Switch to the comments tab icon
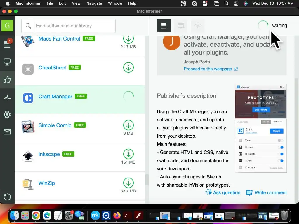This screenshot has width=299, height=224. 180,26
